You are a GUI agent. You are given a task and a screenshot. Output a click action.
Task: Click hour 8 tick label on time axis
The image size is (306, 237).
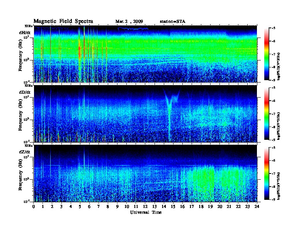coord(108,206)
